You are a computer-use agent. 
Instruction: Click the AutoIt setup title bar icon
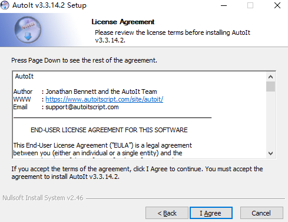(5, 5)
